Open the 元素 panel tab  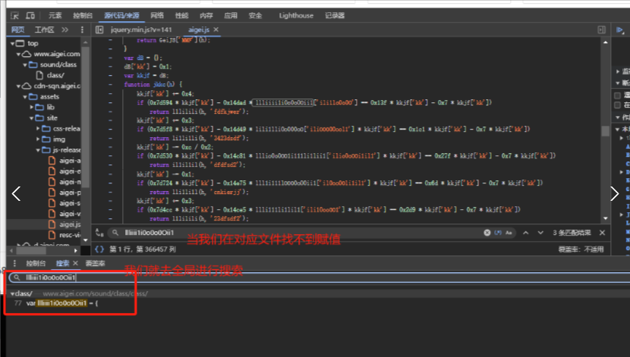[x=55, y=16]
